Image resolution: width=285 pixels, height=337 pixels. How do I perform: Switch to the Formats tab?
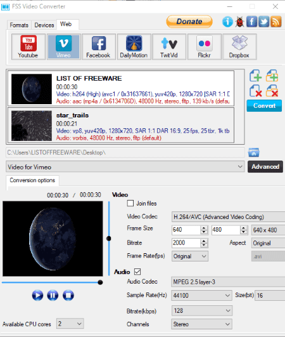pos(19,25)
